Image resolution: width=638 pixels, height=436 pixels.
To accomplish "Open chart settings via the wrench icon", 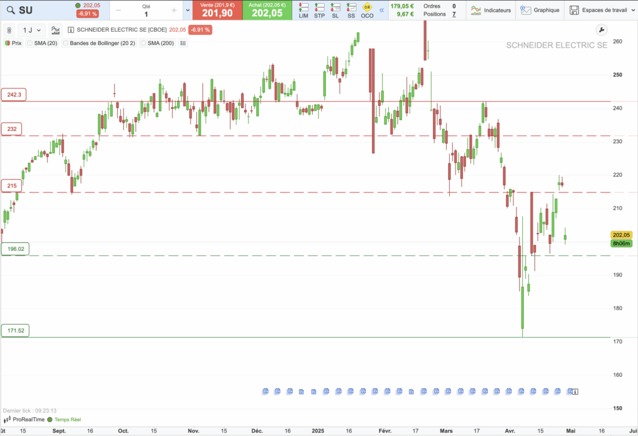I will 601,30.
